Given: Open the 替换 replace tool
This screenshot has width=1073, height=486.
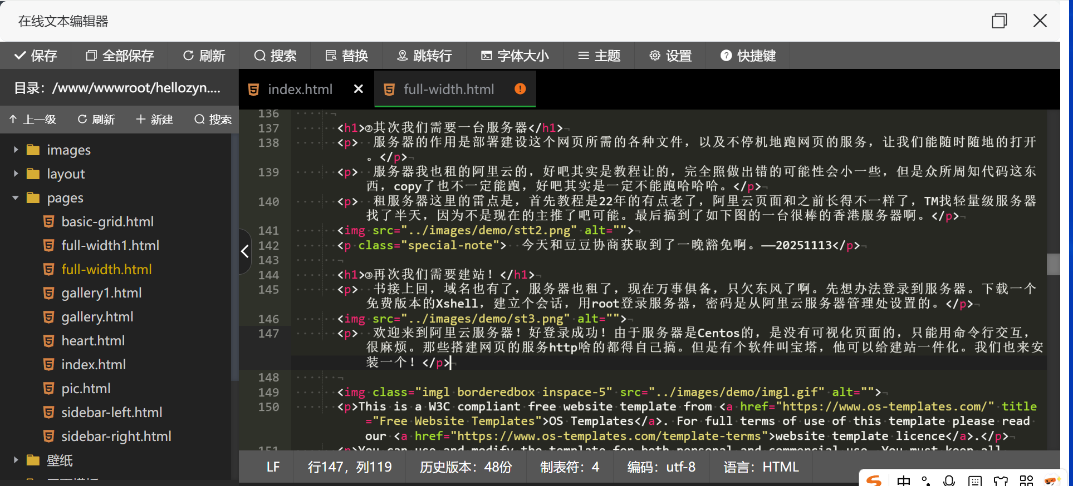Looking at the screenshot, I should click(346, 56).
